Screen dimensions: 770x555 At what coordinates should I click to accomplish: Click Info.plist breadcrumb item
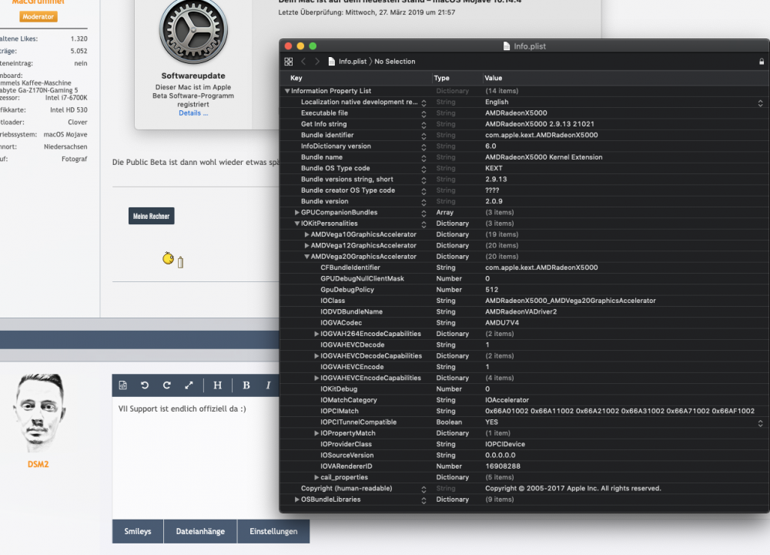point(353,62)
